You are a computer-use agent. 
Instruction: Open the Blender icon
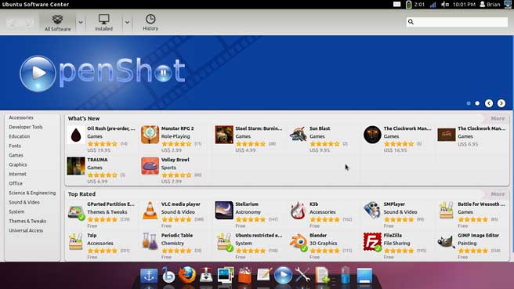[x=299, y=243]
